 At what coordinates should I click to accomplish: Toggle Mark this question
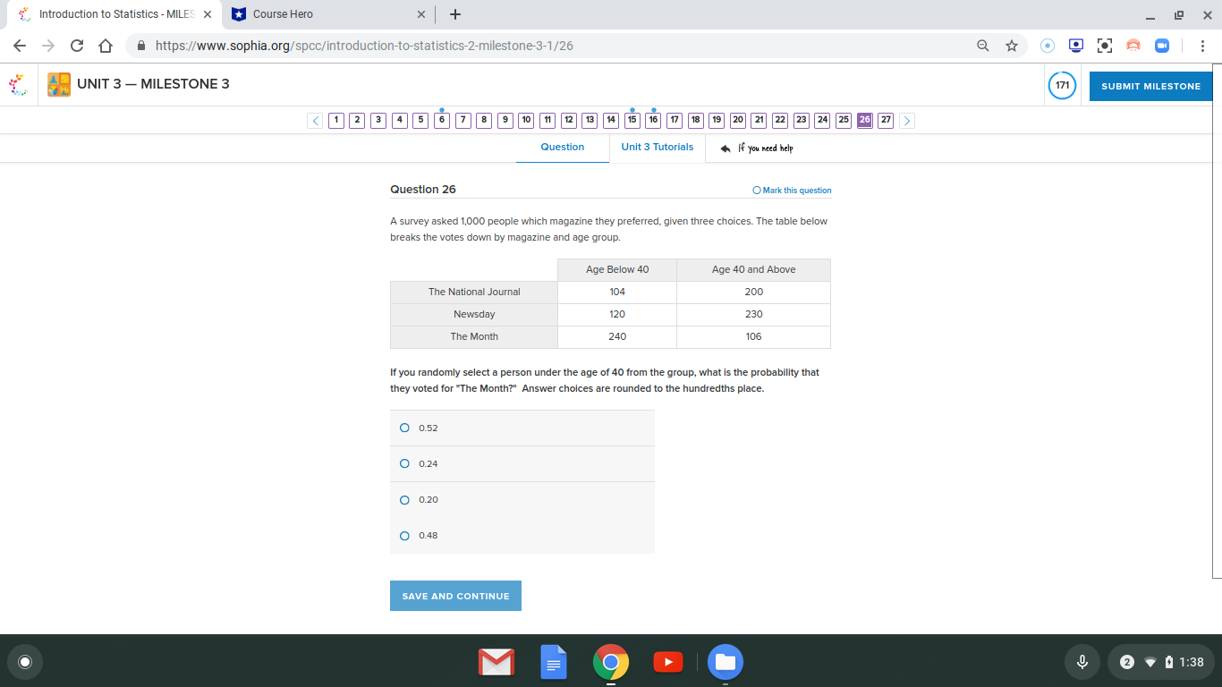point(792,191)
